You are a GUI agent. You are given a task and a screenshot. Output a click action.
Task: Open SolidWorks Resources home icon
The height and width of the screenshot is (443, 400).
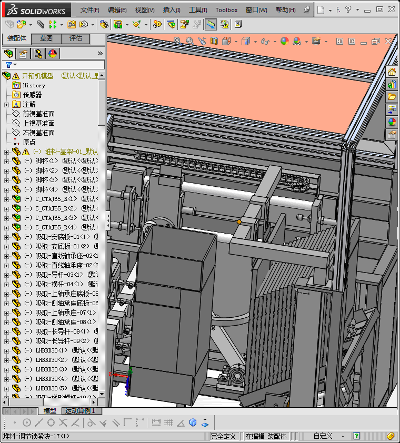coord(392,72)
